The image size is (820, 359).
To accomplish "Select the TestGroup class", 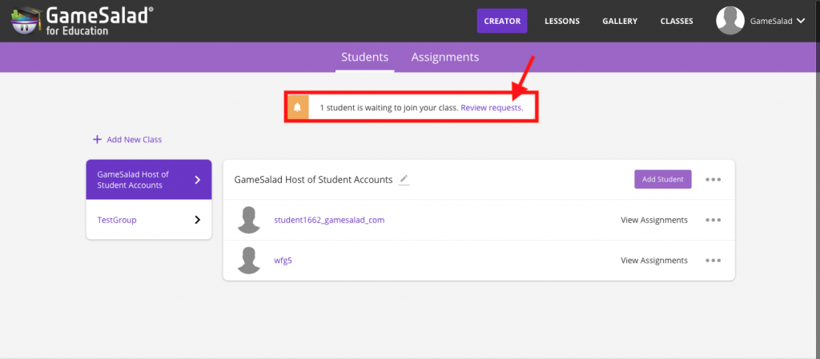I will [149, 220].
